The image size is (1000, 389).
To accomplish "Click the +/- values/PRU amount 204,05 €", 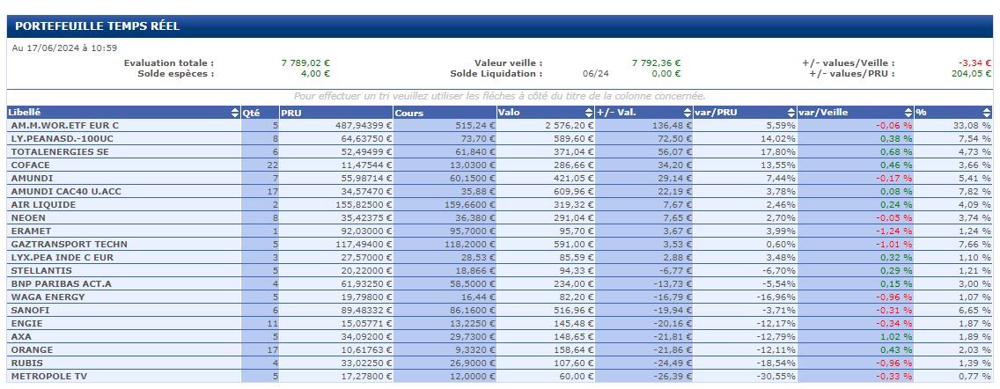I will pos(971,73).
